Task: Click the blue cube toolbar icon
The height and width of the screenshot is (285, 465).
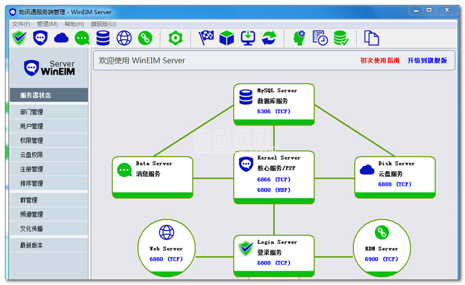Action: (227, 38)
